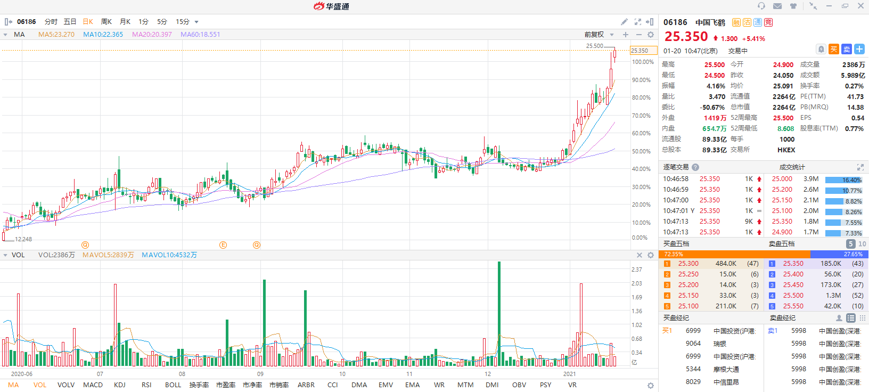Click the orange Buy (买) button
Image resolution: width=869 pixels, height=392 pixels.
pos(834,50)
